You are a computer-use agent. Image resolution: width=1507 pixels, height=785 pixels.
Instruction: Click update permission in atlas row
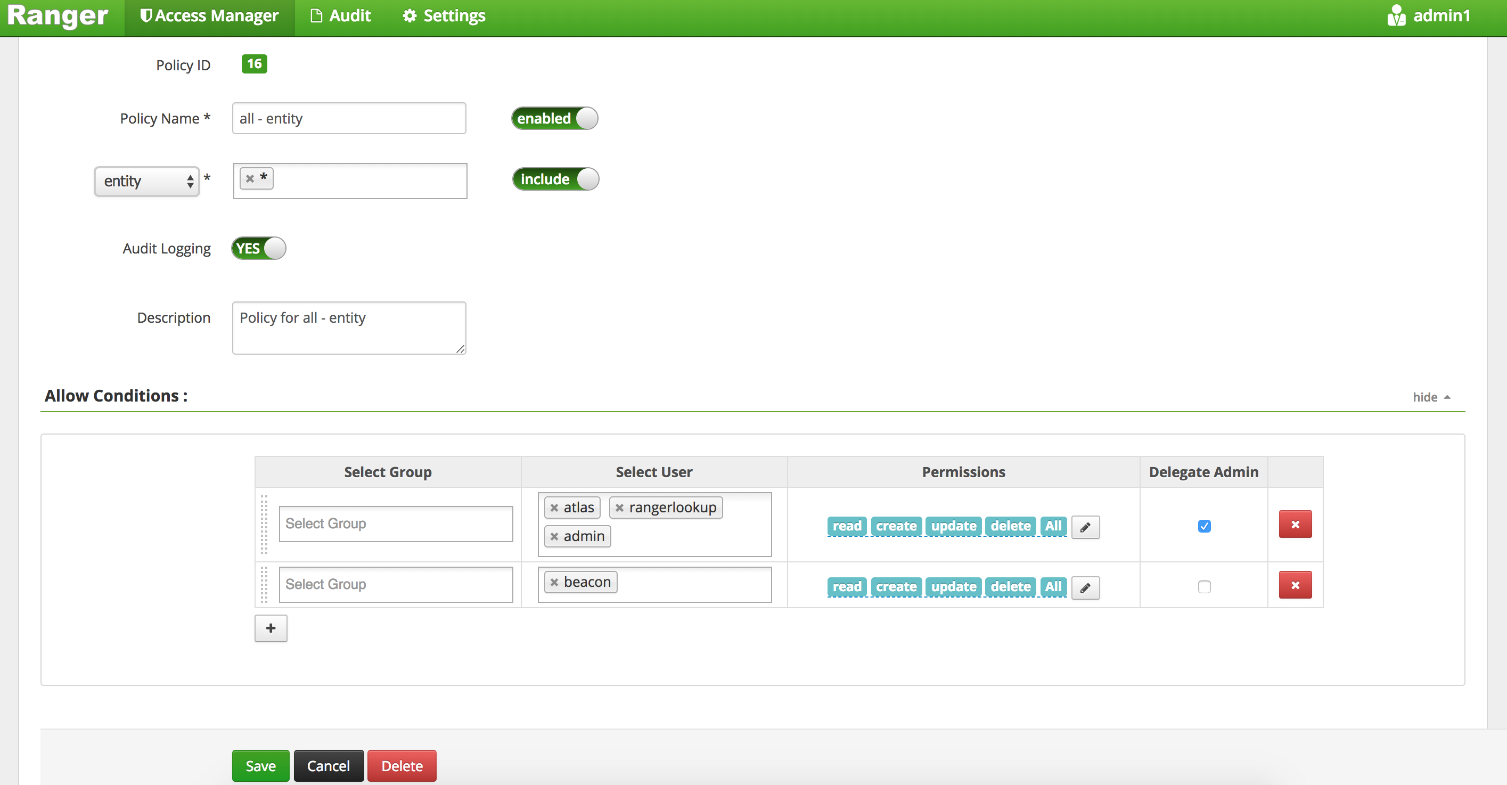click(954, 526)
